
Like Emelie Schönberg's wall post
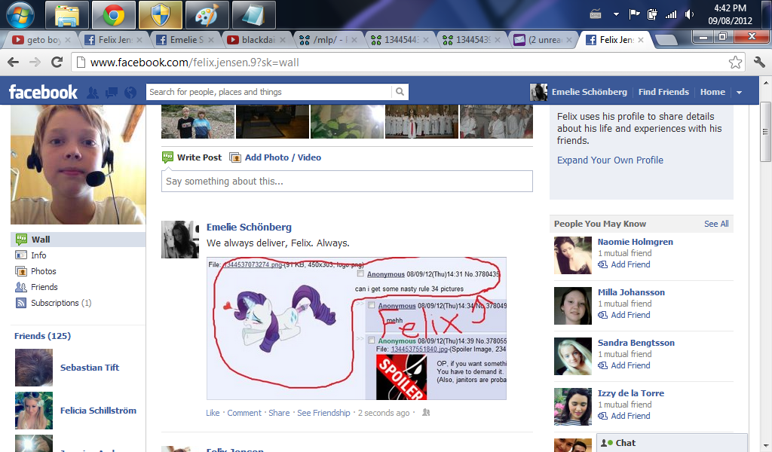213,413
